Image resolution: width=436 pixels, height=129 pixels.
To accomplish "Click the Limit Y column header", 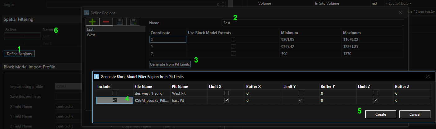I will (289, 87).
